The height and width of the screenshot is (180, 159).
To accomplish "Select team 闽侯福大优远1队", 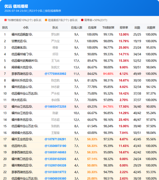I will coord(22,67).
